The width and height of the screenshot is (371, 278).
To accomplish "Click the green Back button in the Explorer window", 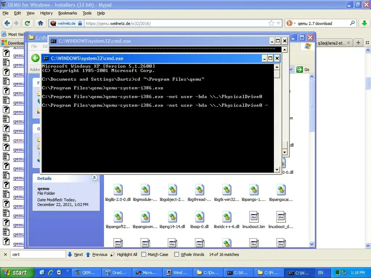I will (36, 58).
